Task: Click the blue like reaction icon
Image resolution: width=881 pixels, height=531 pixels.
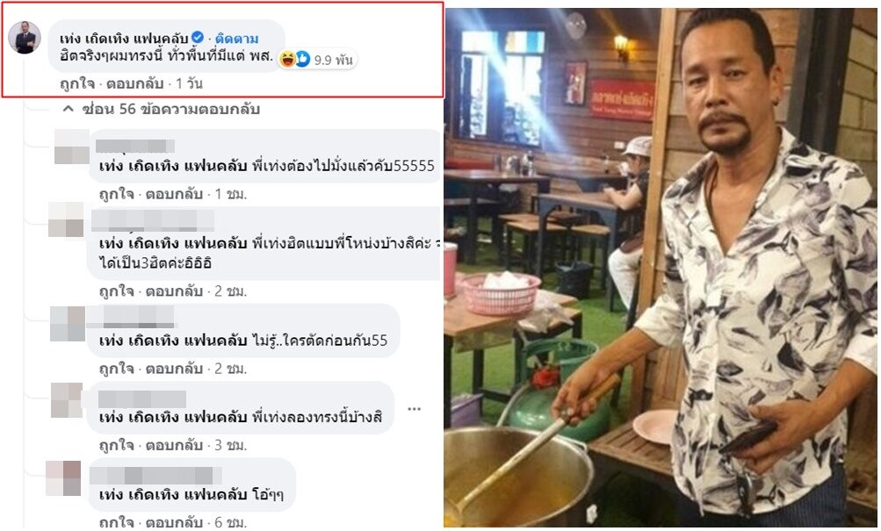Action: (x=302, y=59)
